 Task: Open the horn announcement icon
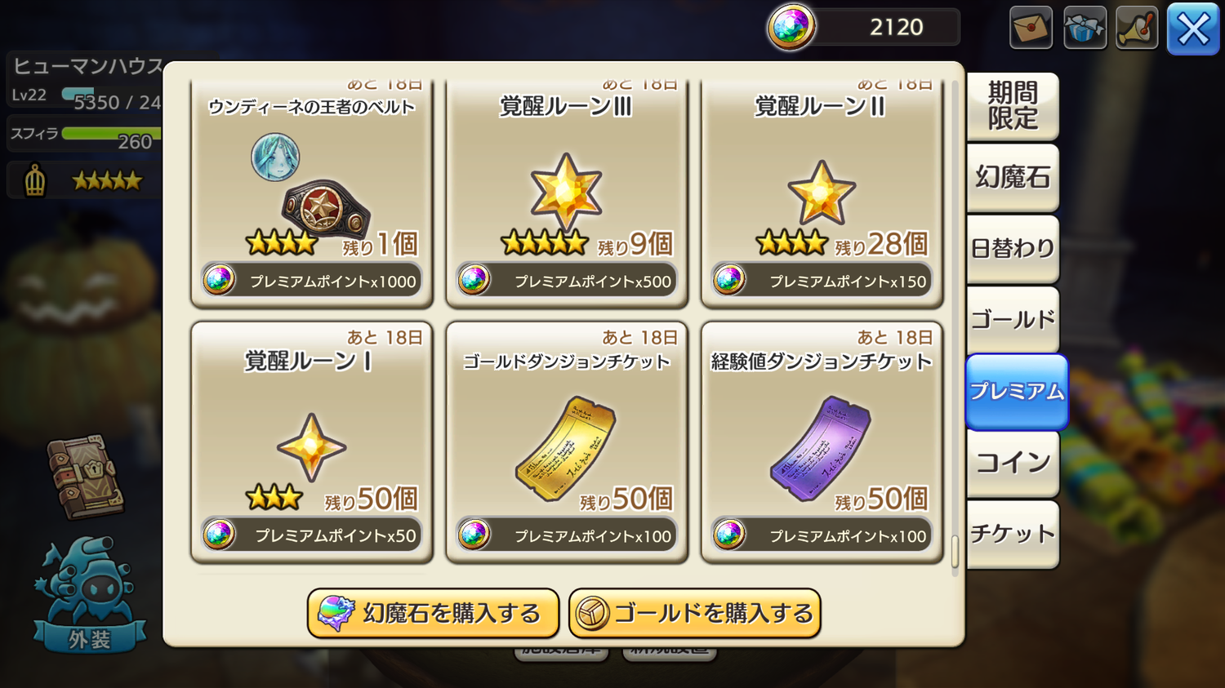coord(1137,28)
